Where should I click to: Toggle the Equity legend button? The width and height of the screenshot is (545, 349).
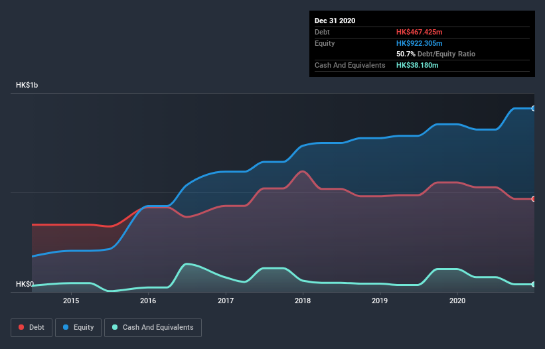78,328
